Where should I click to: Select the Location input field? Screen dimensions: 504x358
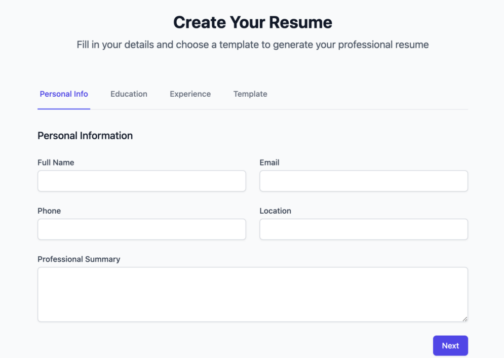pos(364,229)
